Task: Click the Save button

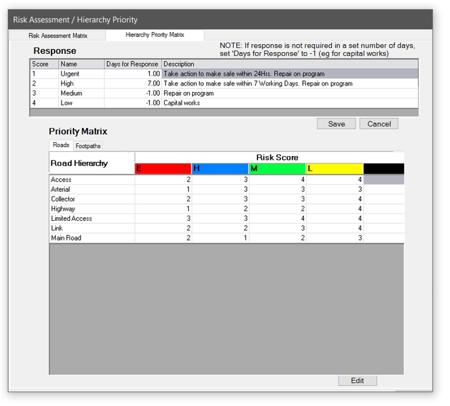Action: point(336,123)
